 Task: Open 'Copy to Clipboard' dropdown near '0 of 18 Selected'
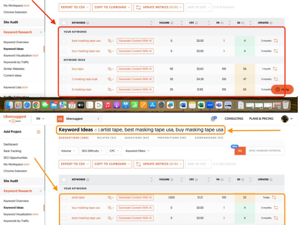(112, 7)
